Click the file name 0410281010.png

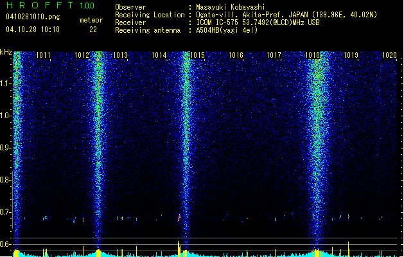coord(33,17)
